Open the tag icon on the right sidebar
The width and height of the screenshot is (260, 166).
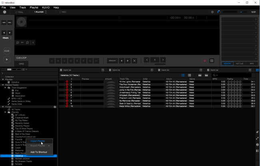257,132
